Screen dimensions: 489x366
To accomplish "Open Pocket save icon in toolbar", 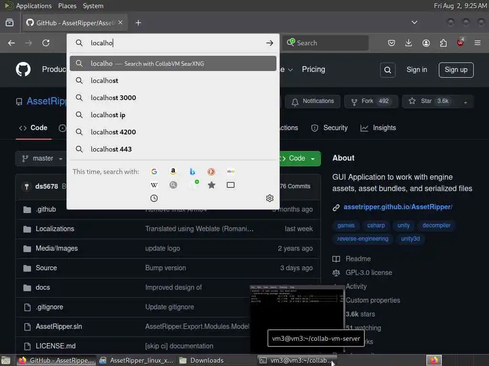I will [392, 43].
